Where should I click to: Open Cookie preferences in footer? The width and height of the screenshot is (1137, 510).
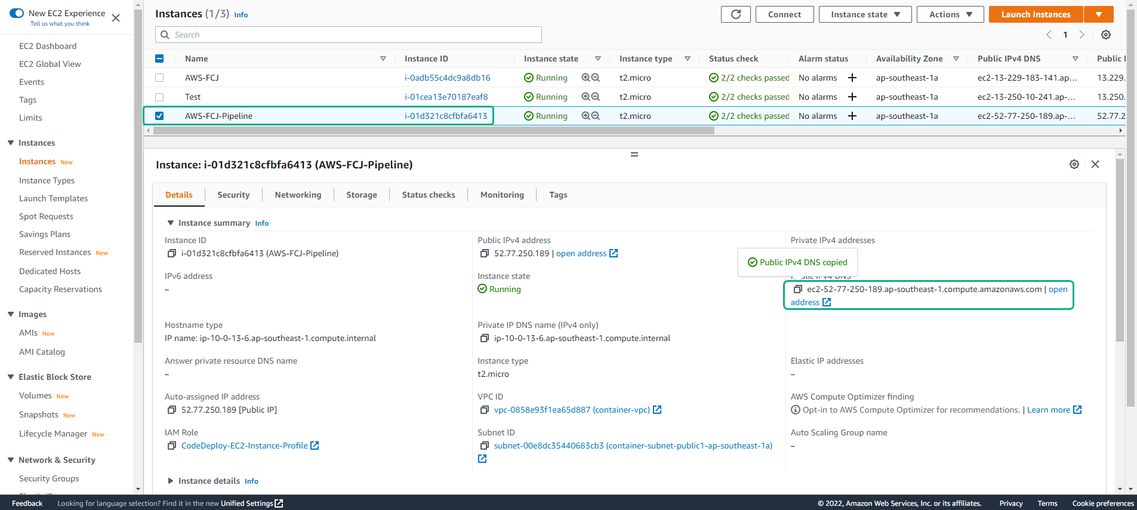point(1103,503)
